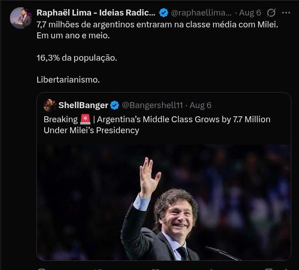
Task: Click the verified badge beside Raphaël Lima
Action: (163, 13)
